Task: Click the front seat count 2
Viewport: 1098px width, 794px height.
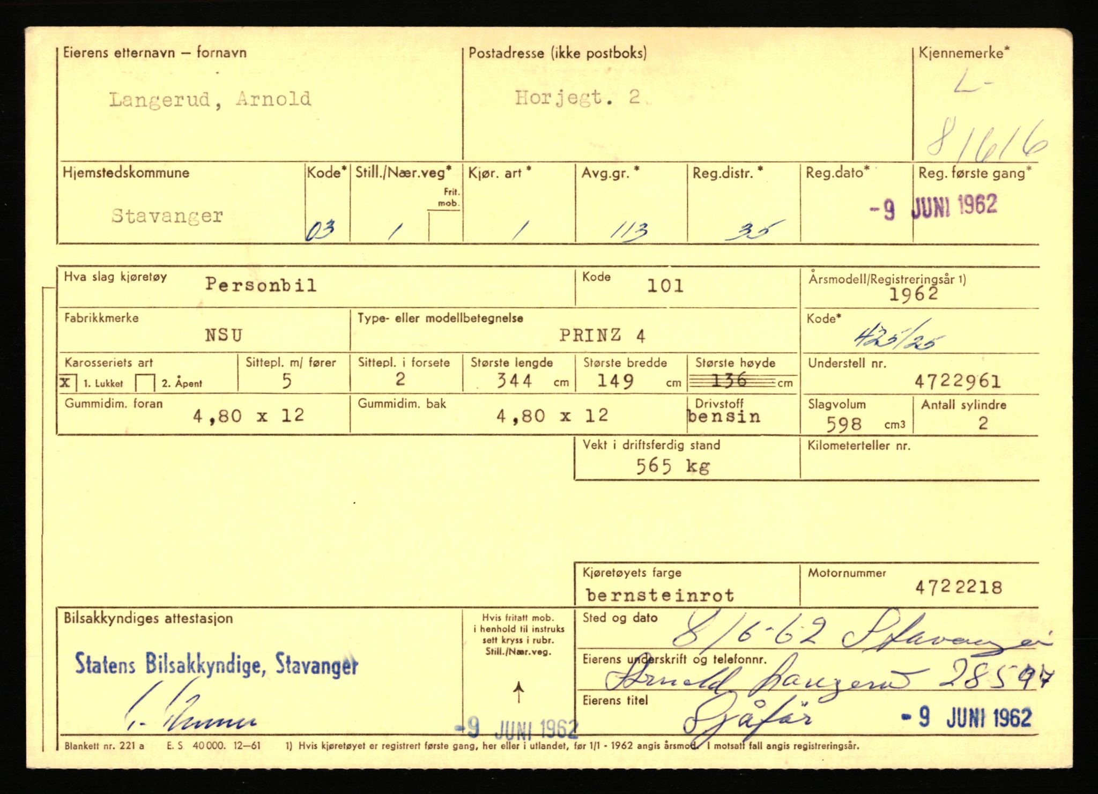Action: tap(400, 380)
